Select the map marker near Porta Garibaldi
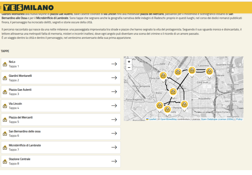 coord(163,75)
